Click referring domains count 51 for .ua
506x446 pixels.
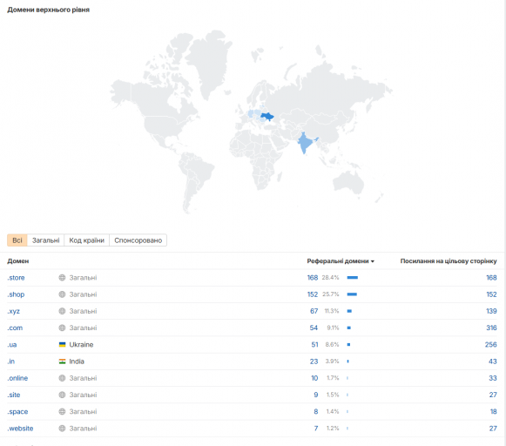314,345
